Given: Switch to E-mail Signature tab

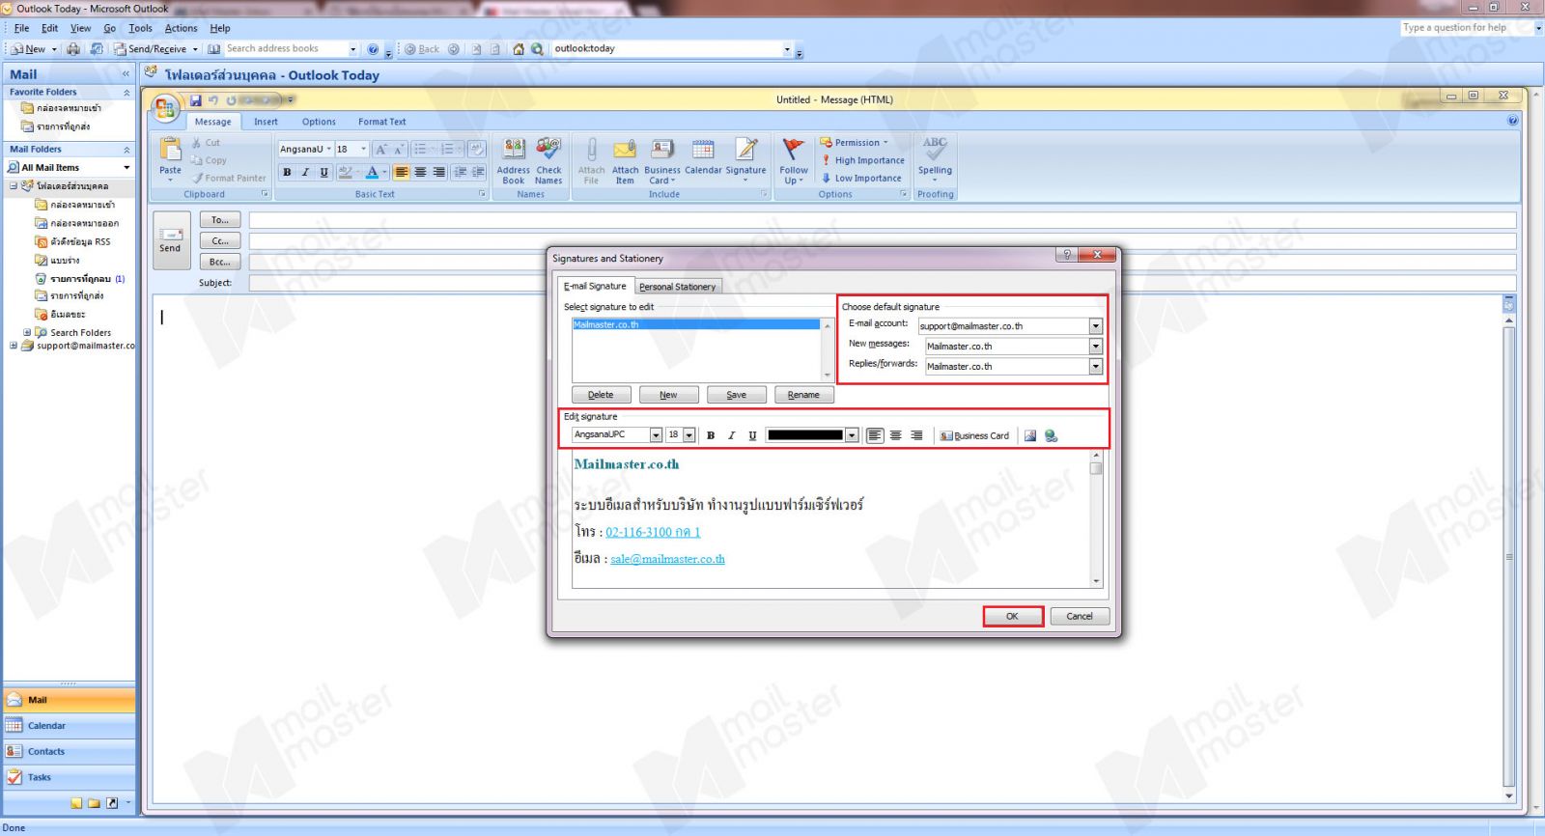Looking at the screenshot, I should point(595,286).
